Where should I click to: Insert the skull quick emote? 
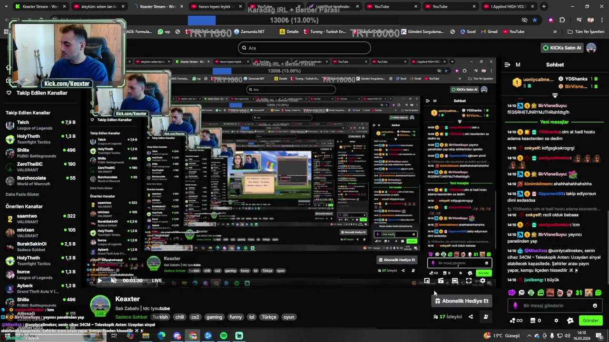521,293
